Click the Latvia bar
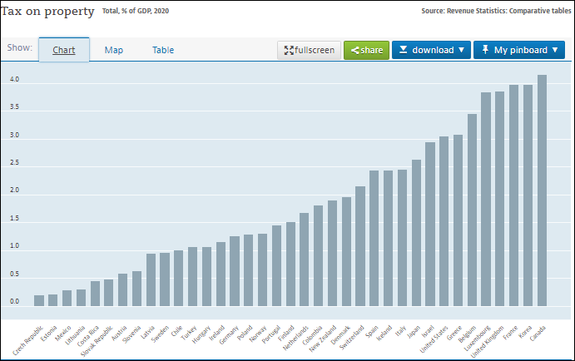575x361 pixels. point(151,279)
